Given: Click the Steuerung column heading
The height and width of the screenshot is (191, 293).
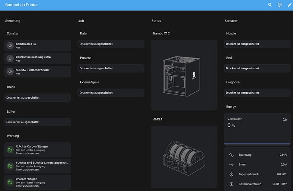Looking at the screenshot, I should [13, 21].
